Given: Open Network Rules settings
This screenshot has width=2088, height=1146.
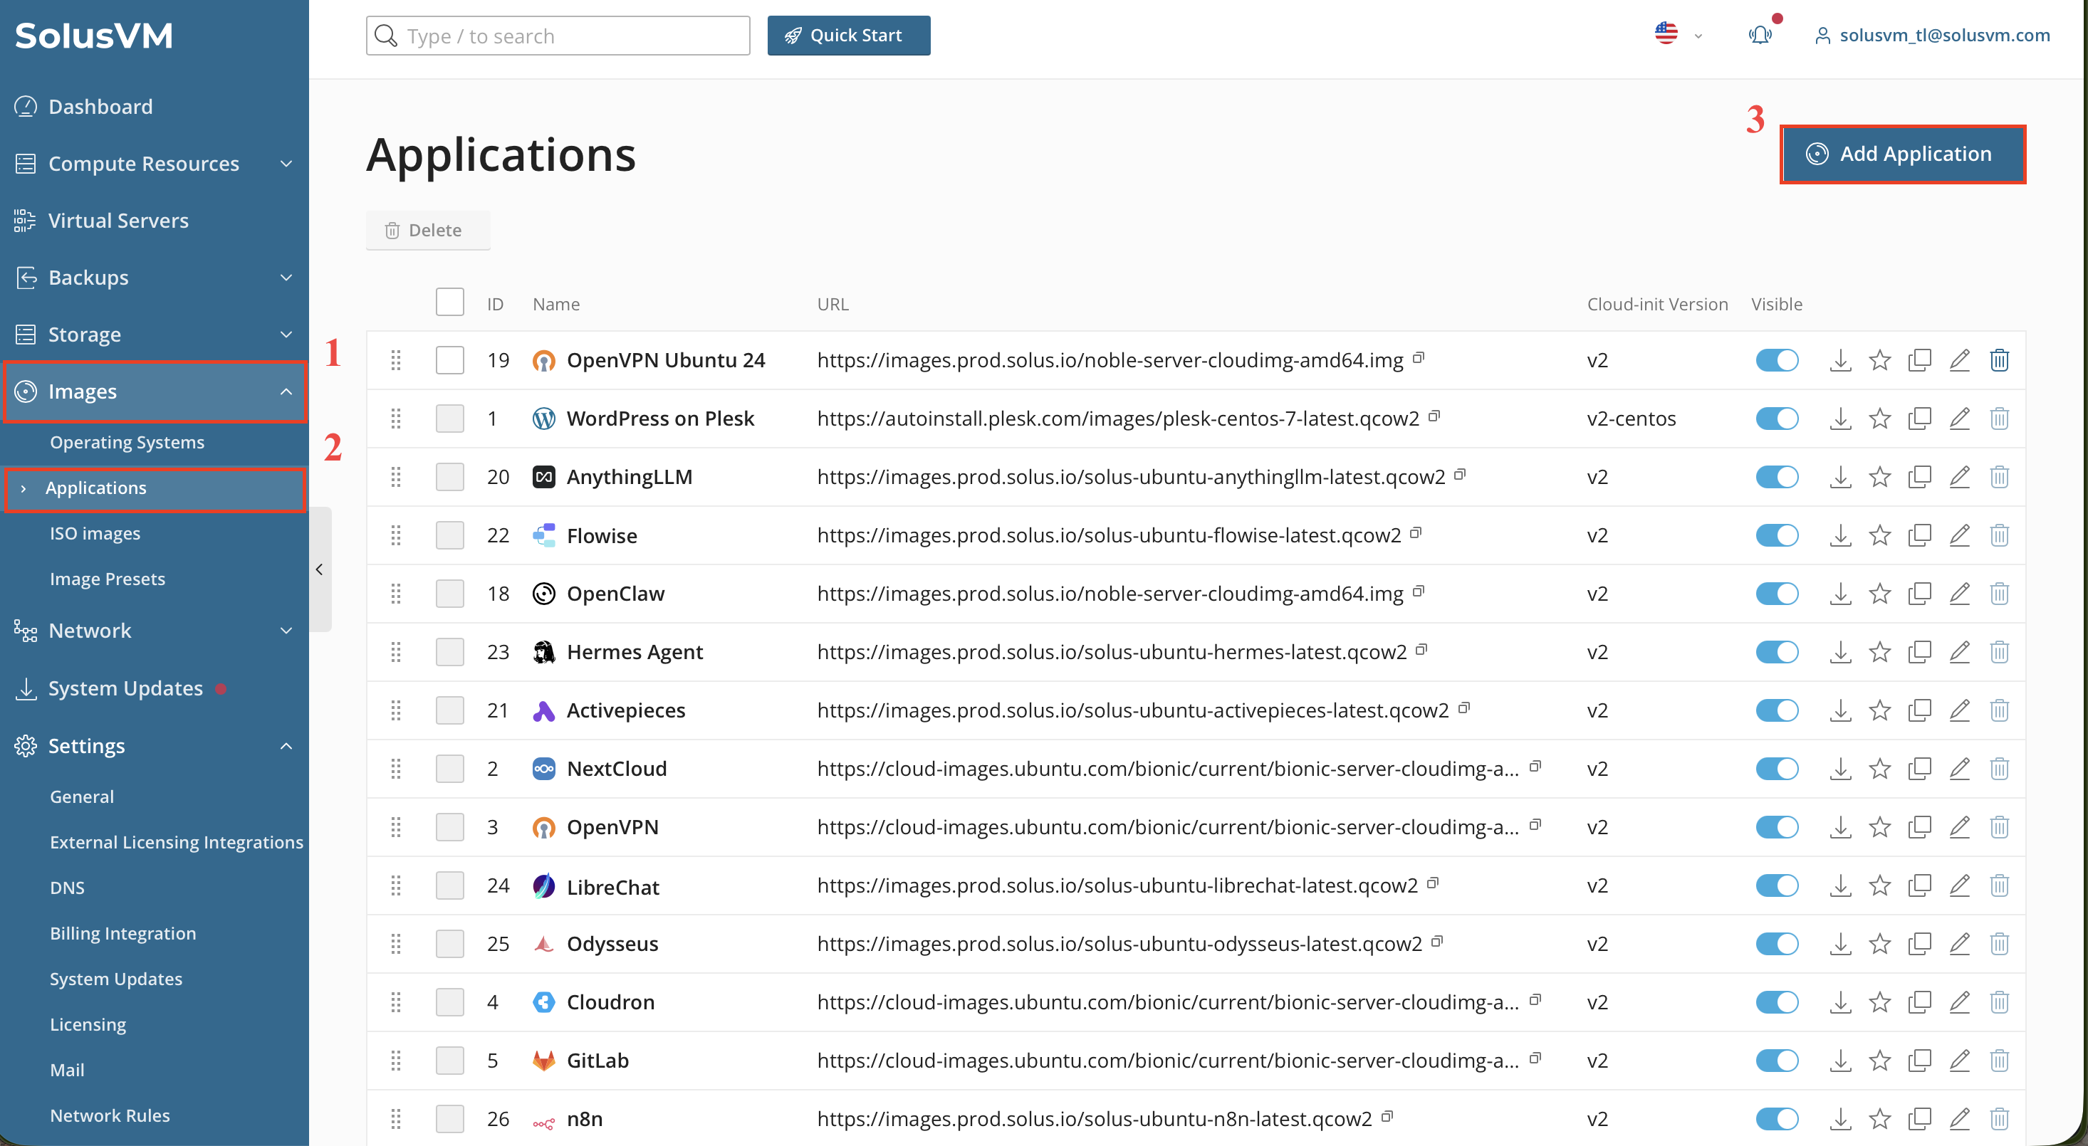Looking at the screenshot, I should tap(110, 1115).
